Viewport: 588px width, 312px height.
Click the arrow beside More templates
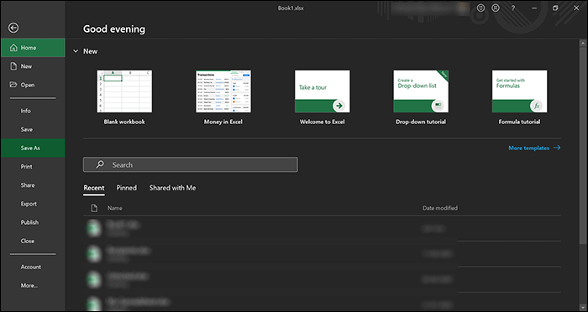[x=557, y=148]
